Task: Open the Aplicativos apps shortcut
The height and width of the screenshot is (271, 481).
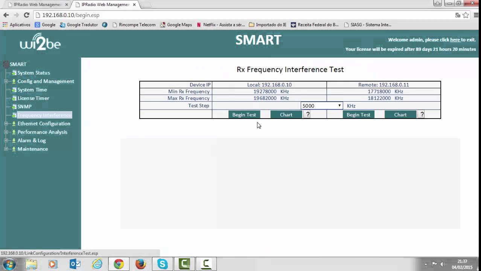Action: click(x=17, y=25)
